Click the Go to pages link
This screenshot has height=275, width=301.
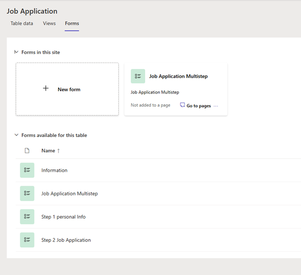point(199,106)
